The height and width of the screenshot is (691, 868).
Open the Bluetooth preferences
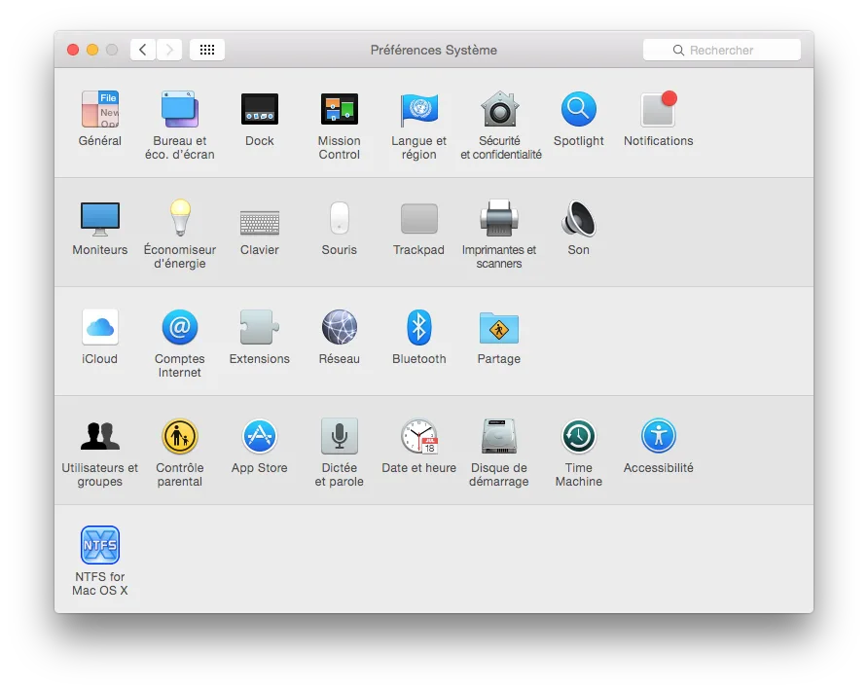[419, 327]
